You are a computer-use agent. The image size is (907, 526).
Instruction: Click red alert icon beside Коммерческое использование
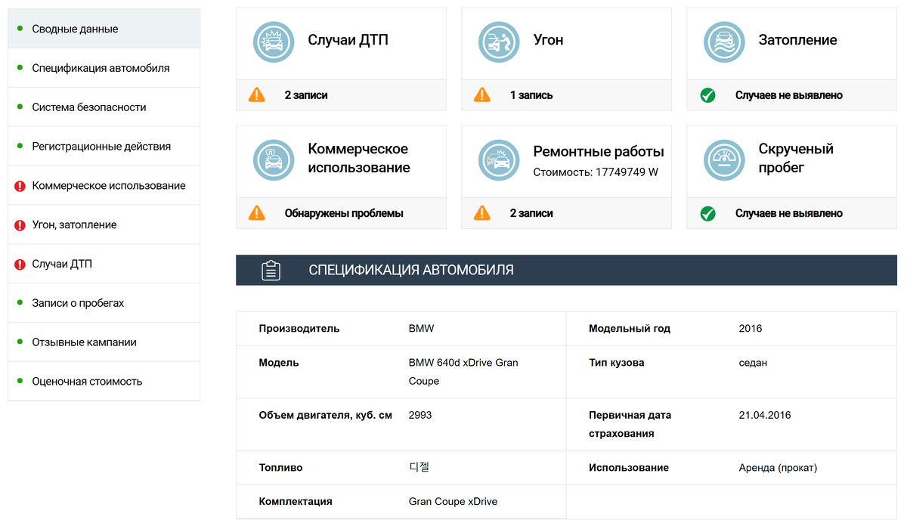(x=20, y=186)
